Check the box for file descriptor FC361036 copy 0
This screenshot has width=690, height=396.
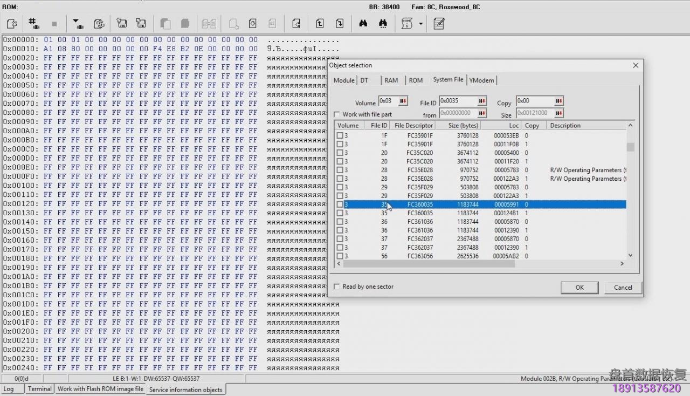(340, 222)
